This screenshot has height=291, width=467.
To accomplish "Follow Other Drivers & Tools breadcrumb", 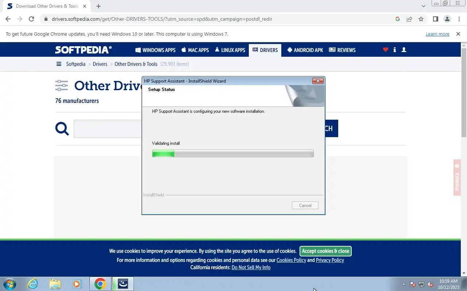I will click(136, 64).
